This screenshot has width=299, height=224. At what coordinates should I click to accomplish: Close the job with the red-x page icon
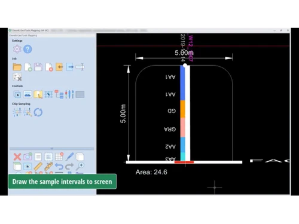click(x=49, y=67)
